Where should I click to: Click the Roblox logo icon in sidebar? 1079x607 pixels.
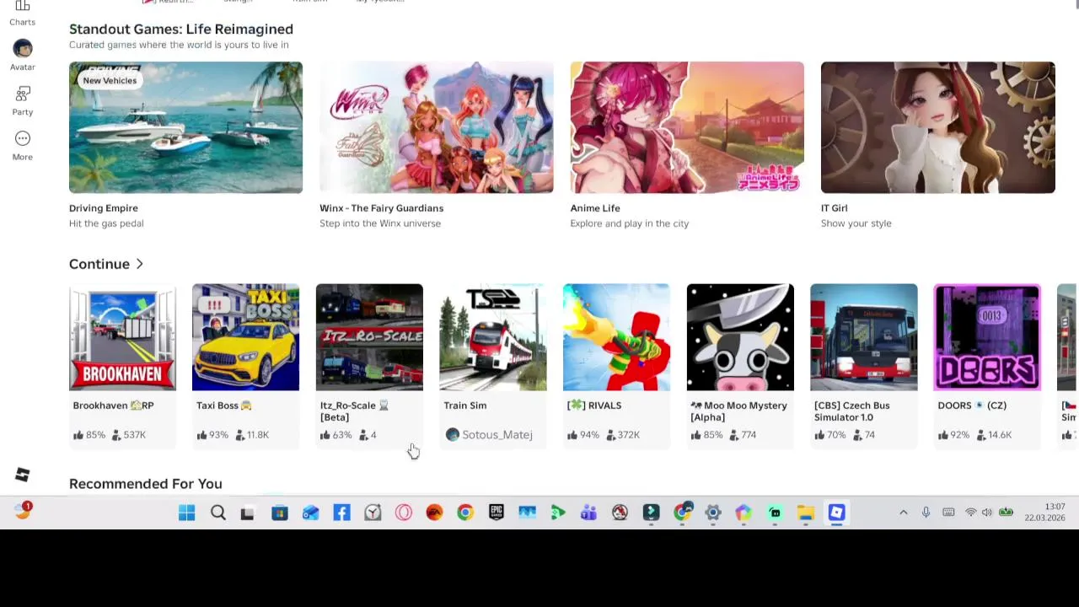[x=23, y=475]
